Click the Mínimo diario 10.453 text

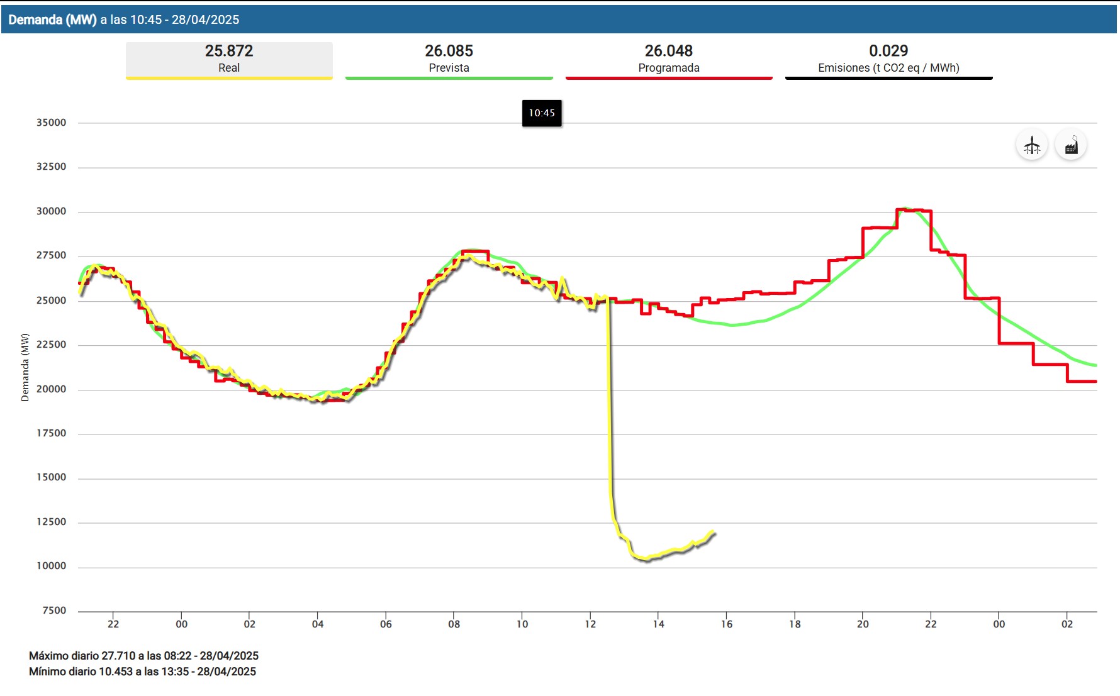(x=142, y=671)
